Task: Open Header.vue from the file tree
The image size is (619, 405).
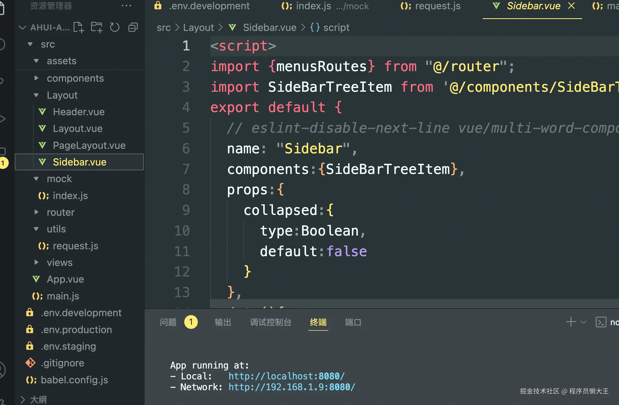Action: tap(79, 112)
